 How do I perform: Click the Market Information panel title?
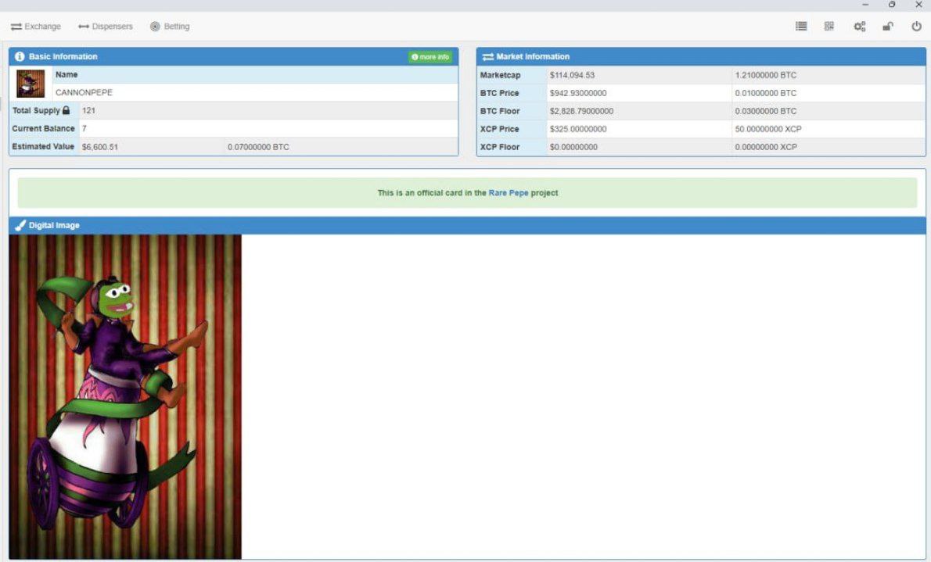533,57
